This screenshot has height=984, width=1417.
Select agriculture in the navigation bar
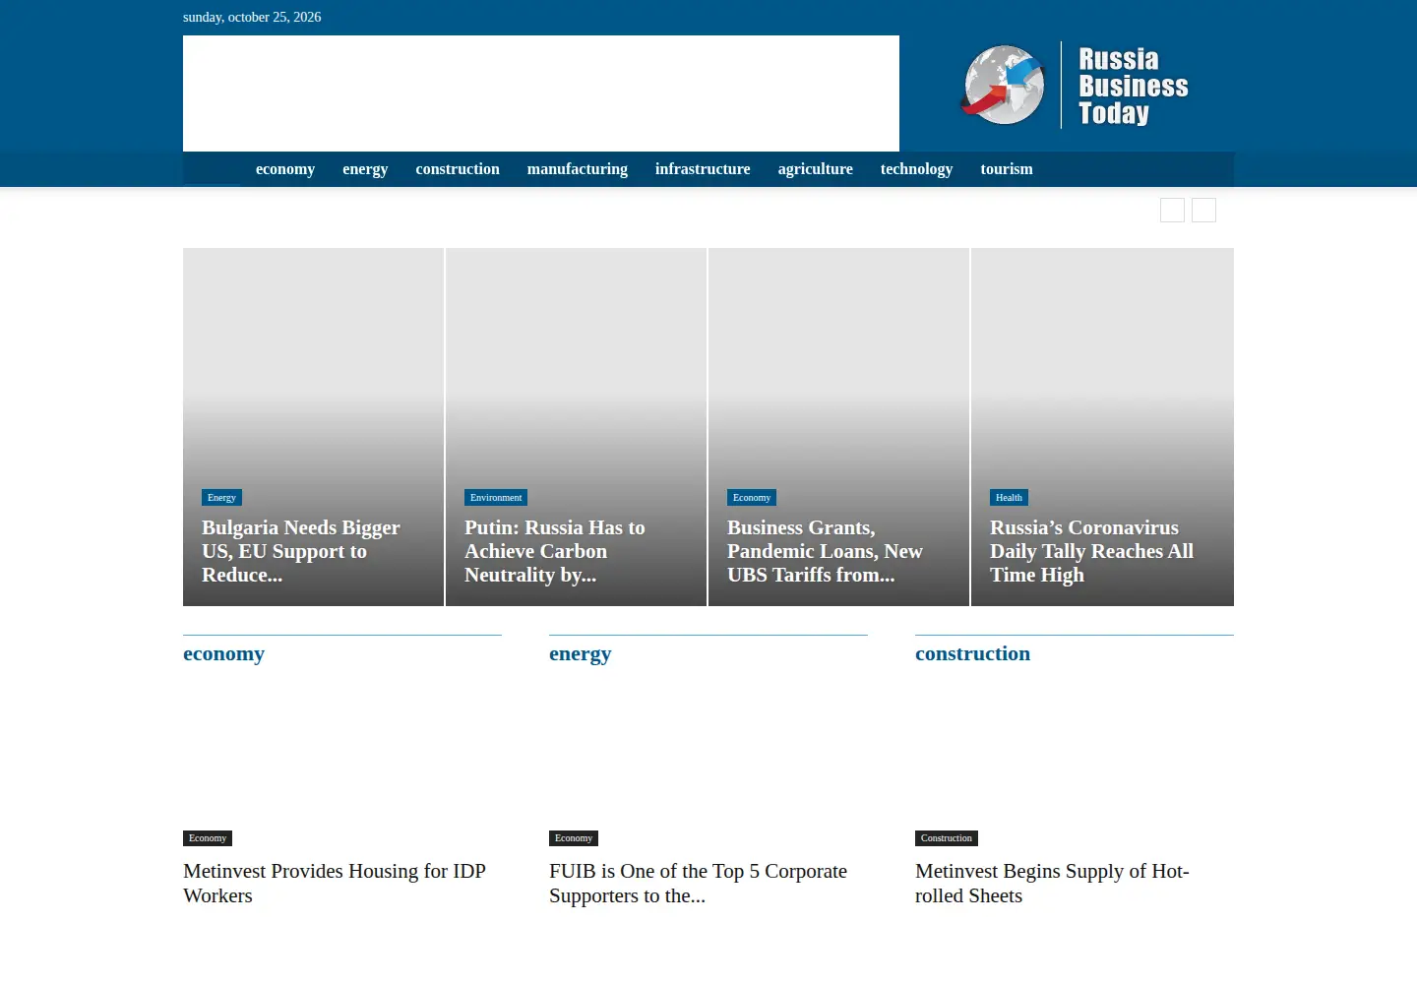(x=816, y=169)
